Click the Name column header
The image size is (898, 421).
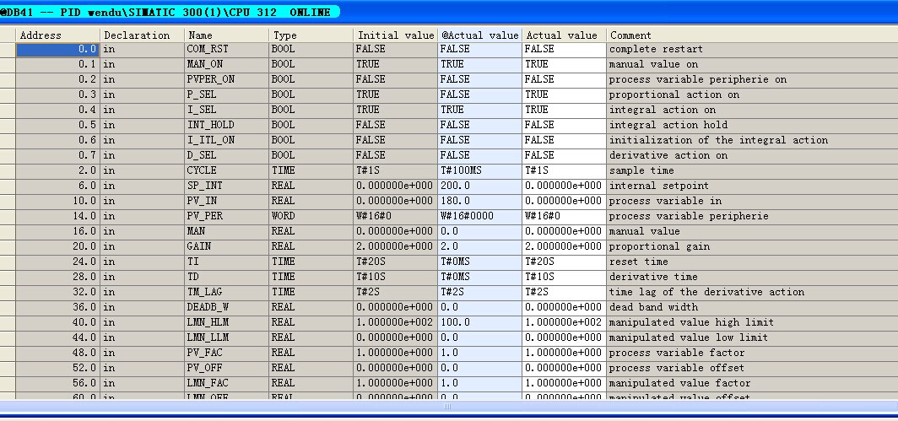click(x=226, y=35)
